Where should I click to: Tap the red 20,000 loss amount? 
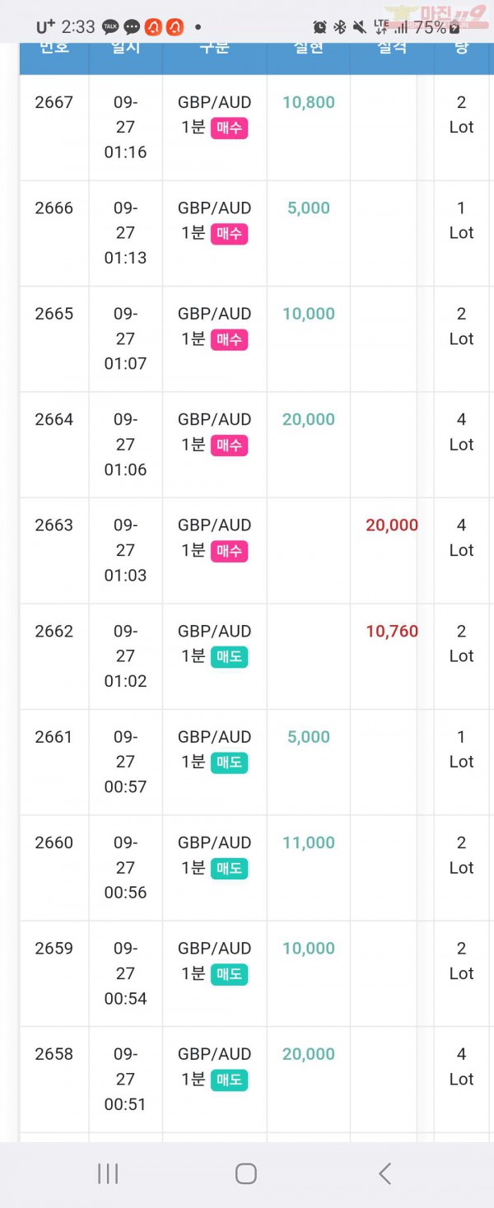click(392, 525)
